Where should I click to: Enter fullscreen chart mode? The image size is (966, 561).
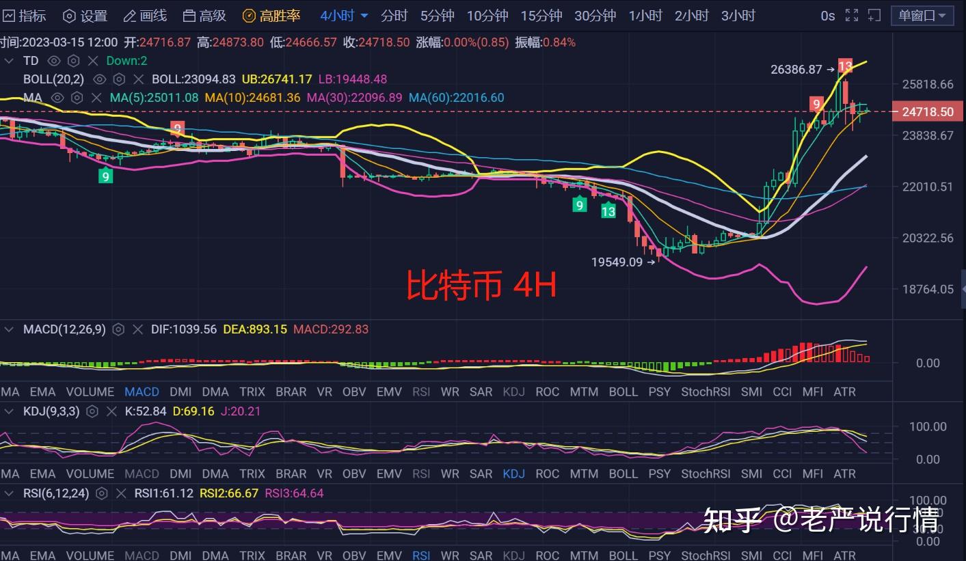point(850,14)
